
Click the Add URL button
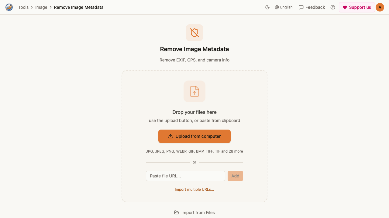tap(235, 176)
